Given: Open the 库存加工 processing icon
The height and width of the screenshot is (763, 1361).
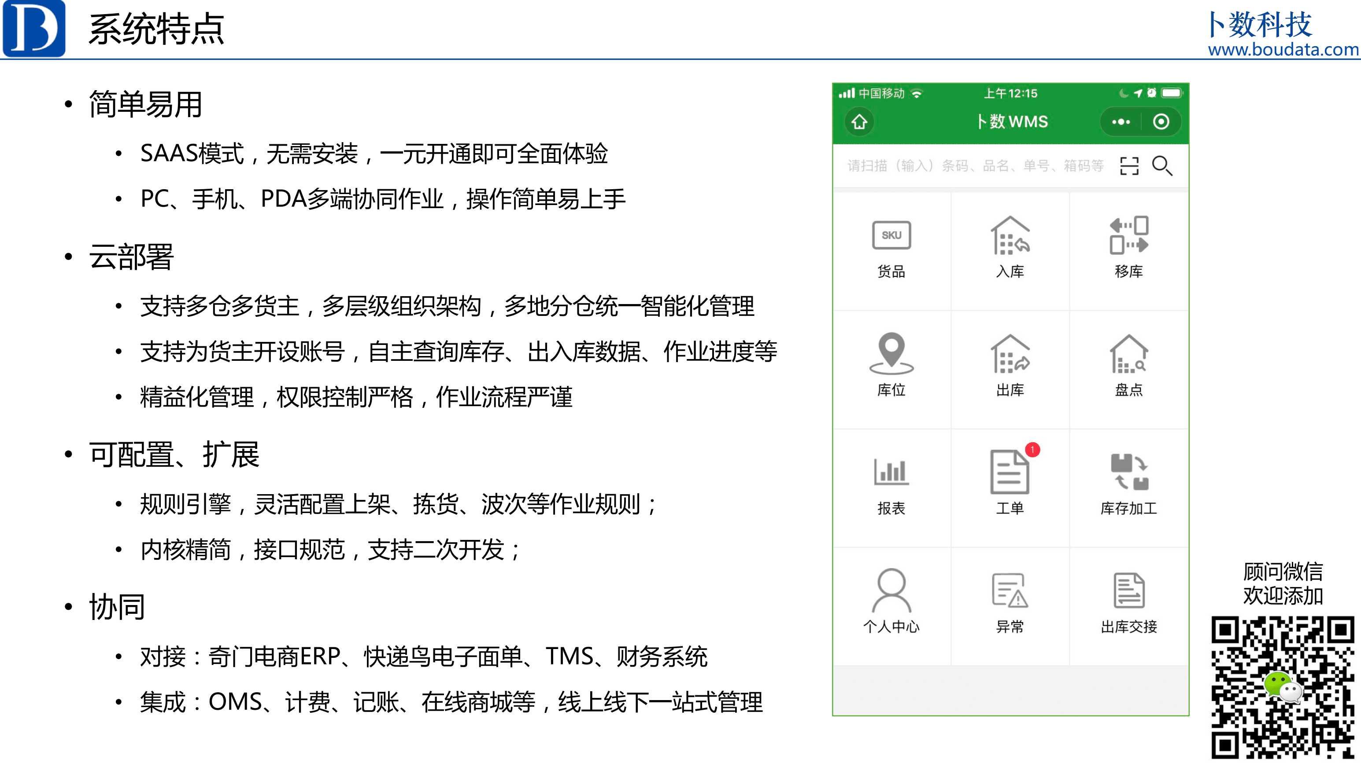Looking at the screenshot, I should [x=1130, y=472].
